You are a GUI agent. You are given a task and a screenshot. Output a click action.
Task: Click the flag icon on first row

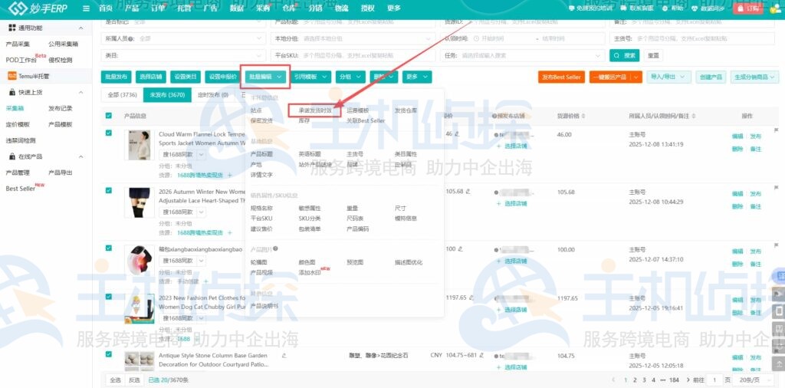click(777, 130)
